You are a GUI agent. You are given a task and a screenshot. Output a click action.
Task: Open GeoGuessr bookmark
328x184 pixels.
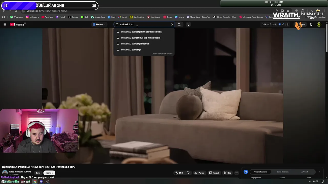point(154,17)
